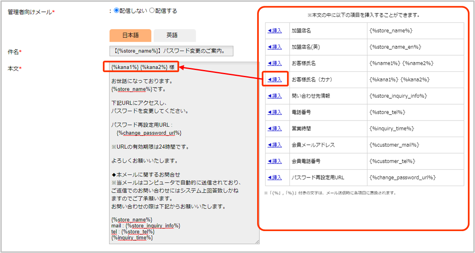Insert the お客様氏名 placeholder
This screenshot has height=253, width=475.
(x=275, y=63)
